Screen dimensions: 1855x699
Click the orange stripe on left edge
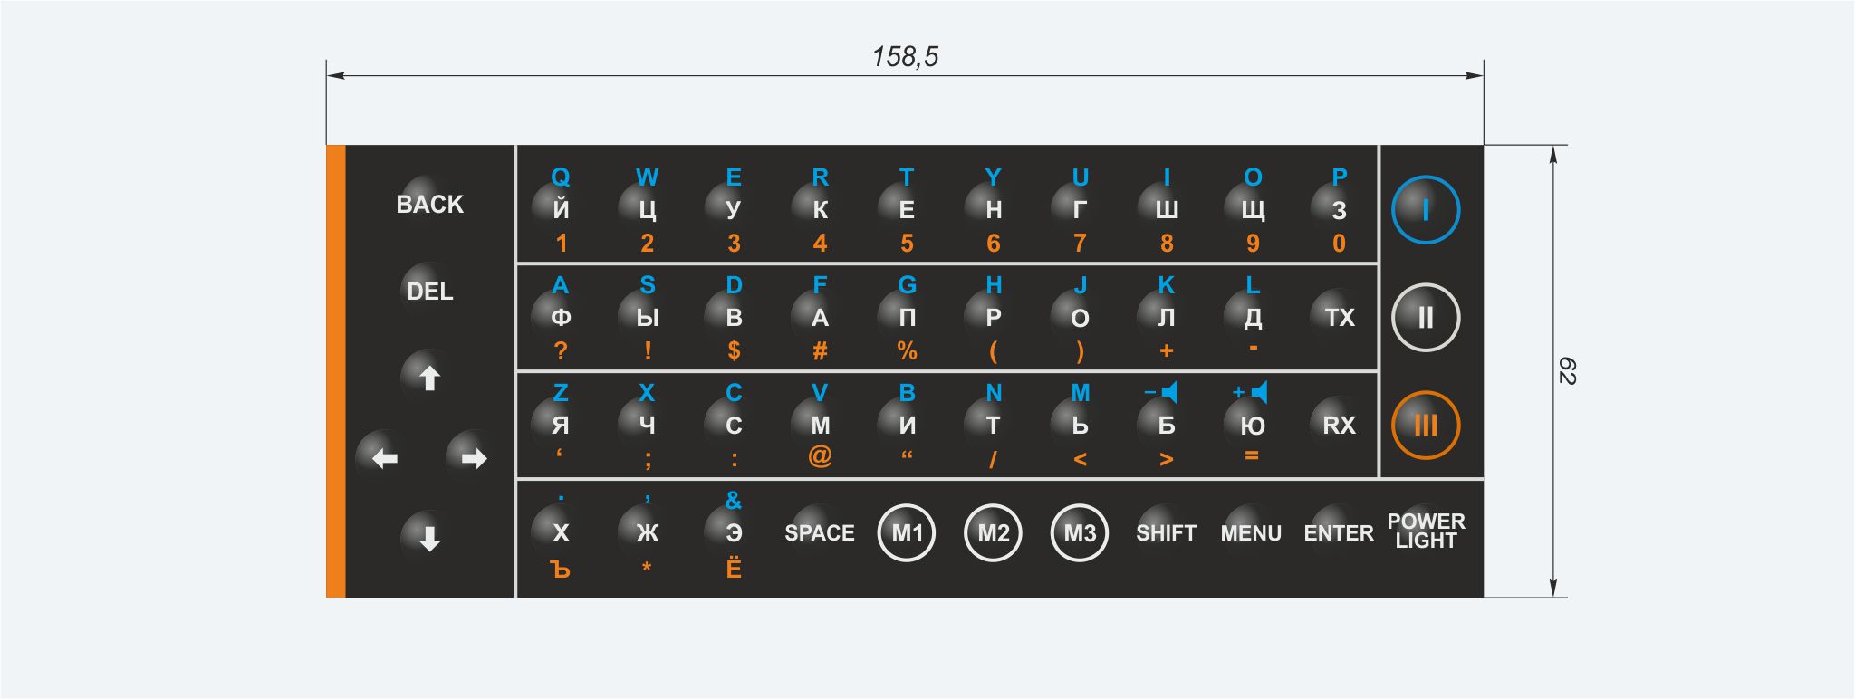tap(336, 371)
